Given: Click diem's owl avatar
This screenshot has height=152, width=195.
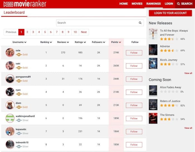Looking at the screenshot, I should tap(10, 105).
